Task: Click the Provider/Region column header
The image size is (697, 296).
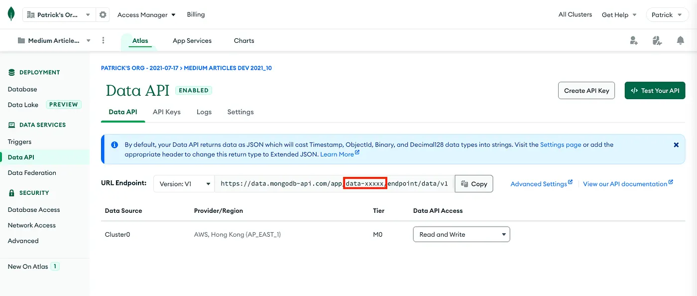Action: pos(219,211)
